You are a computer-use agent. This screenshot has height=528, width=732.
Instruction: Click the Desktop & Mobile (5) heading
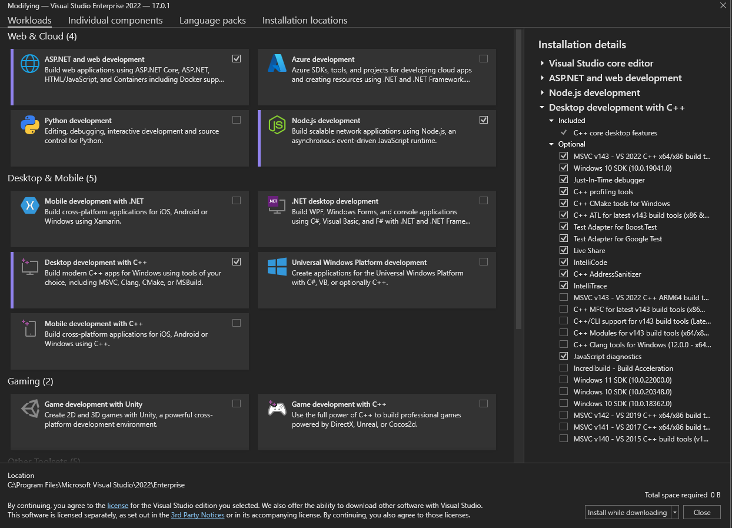click(x=52, y=178)
